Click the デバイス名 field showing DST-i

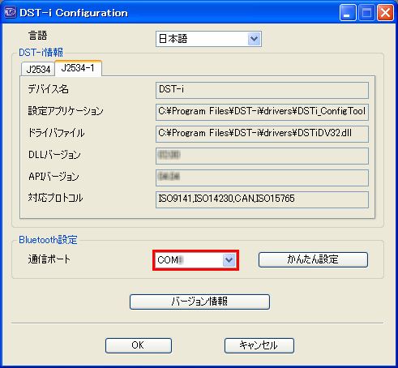coord(262,90)
